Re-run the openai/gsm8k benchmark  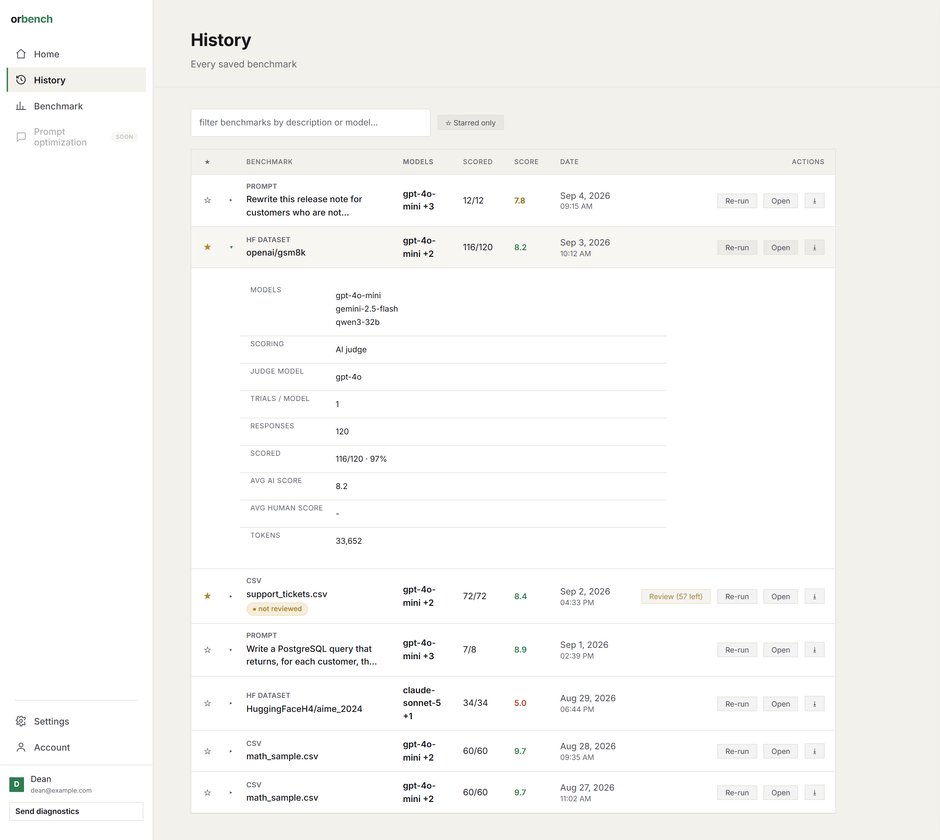(737, 248)
